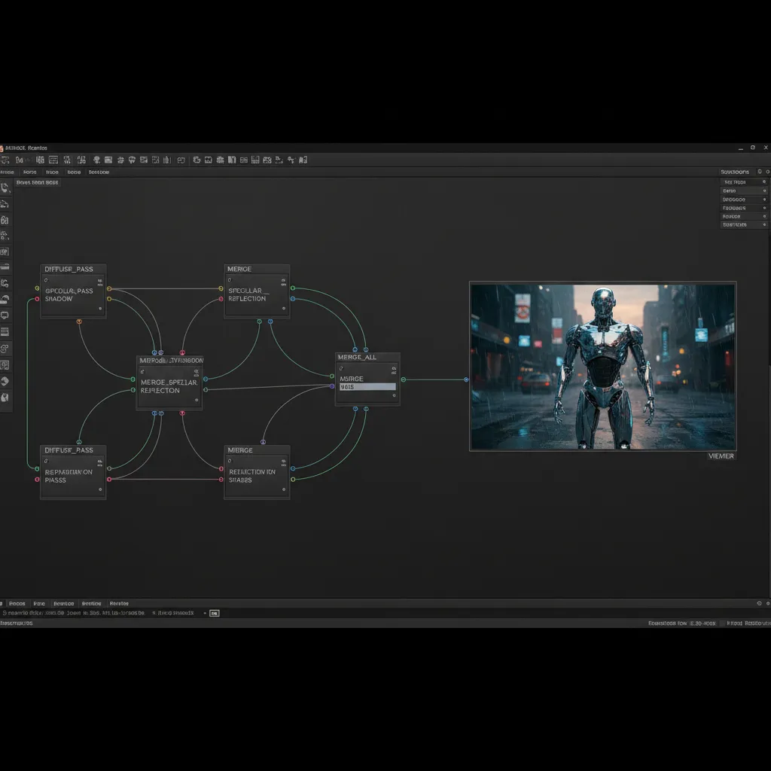Click the status text at bottom-left corner

tap(17, 623)
